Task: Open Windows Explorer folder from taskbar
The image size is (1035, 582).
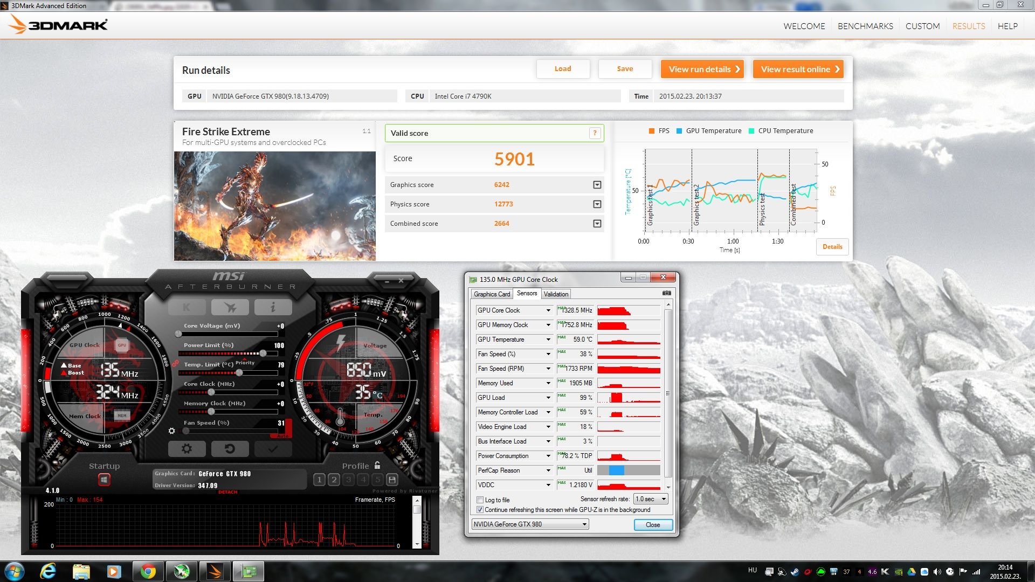Action: point(81,571)
